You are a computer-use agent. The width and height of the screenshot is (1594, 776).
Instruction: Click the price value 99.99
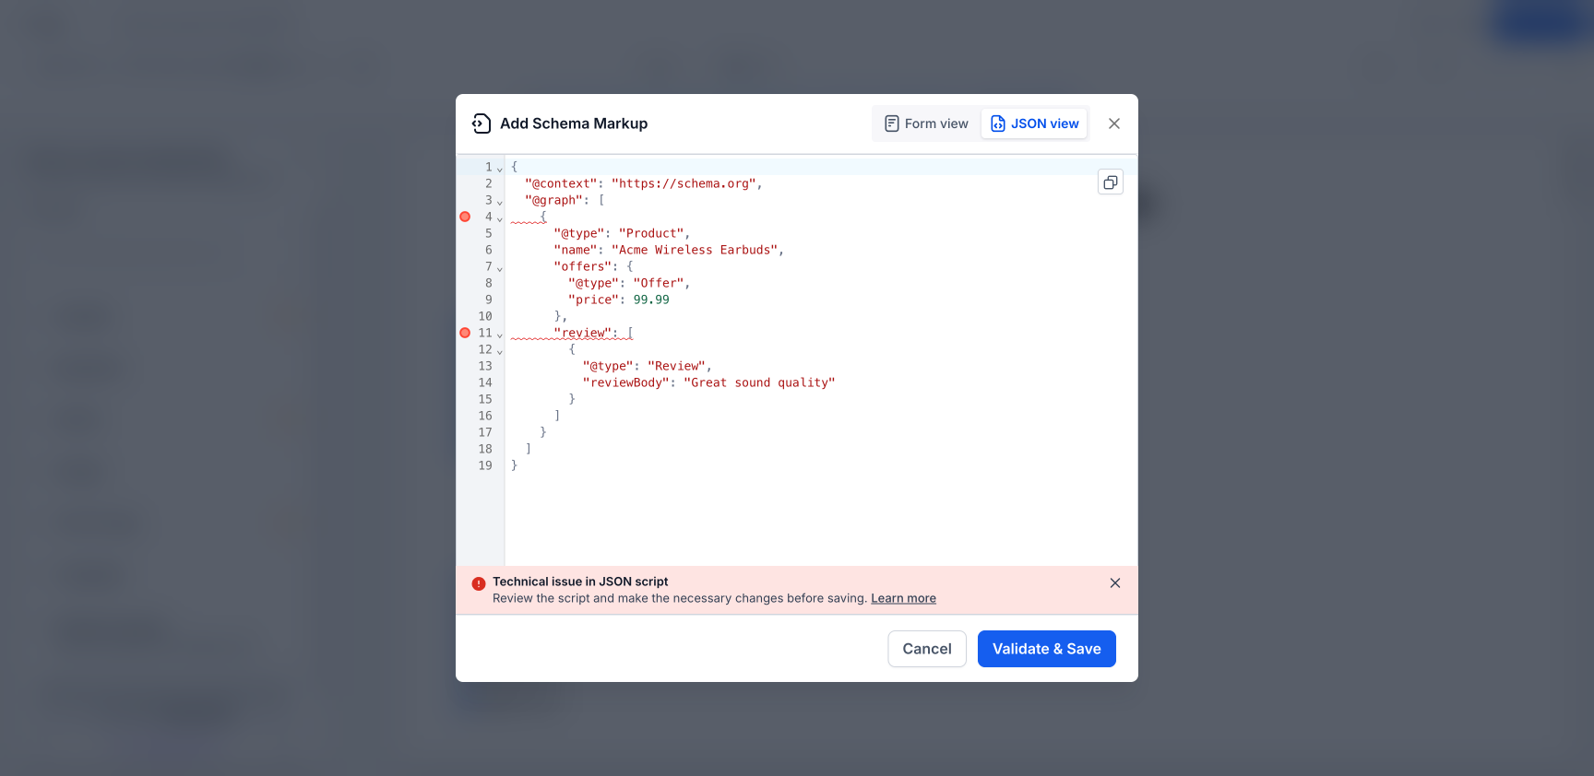tap(651, 300)
